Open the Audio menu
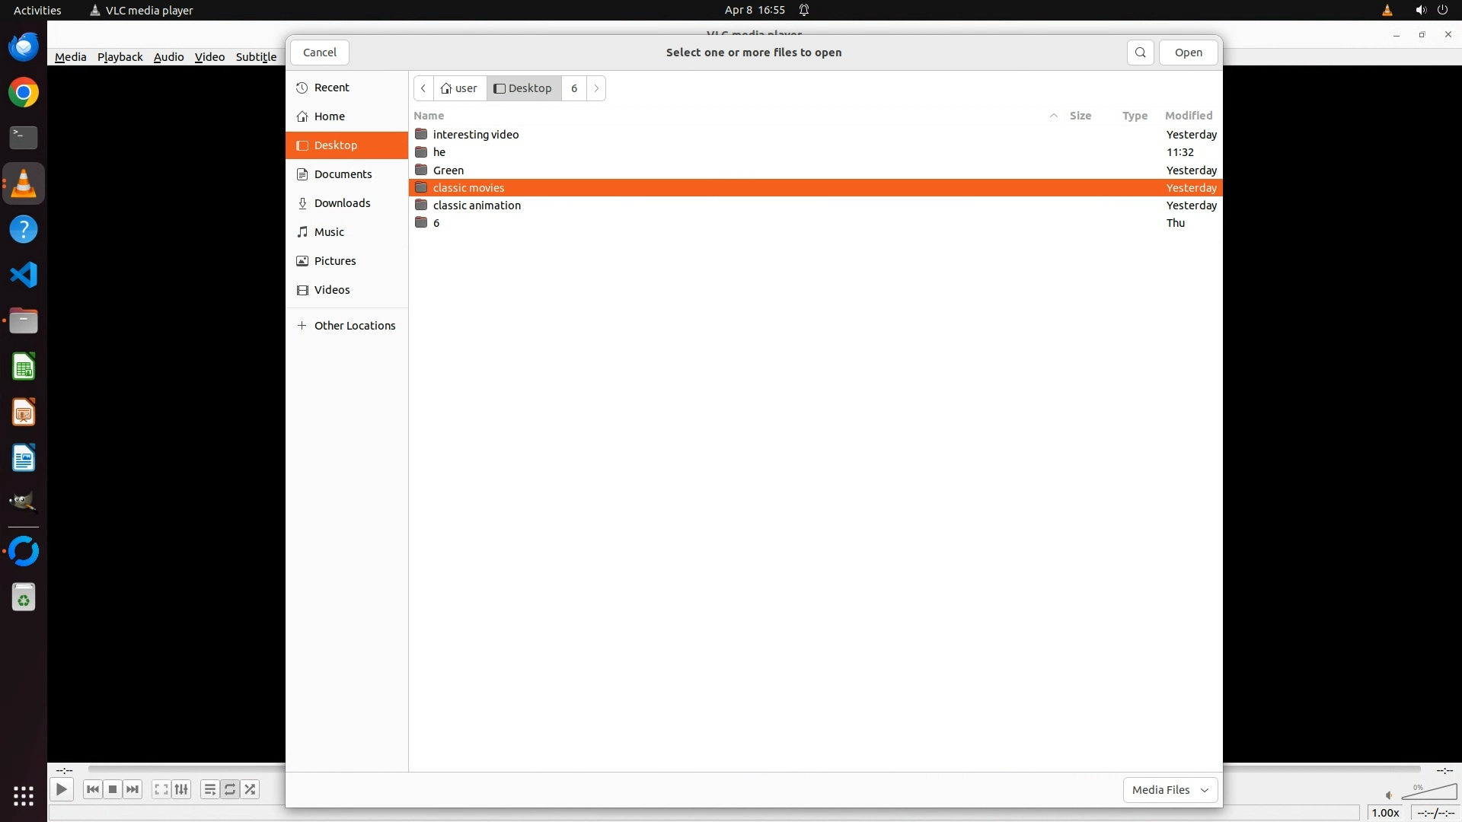The image size is (1462, 822). click(168, 57)
